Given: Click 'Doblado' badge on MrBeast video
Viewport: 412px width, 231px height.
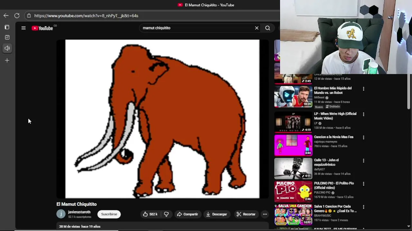Looking at the screenshot, I should click(x=333, y=107).
